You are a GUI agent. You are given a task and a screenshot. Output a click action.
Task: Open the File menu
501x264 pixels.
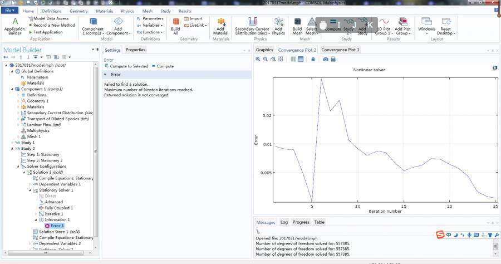tap(9, 10)
